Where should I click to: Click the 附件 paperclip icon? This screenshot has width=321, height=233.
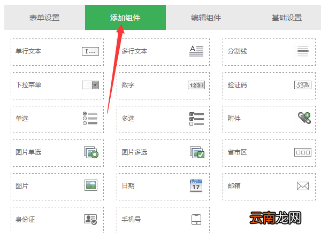(x=304, y=118)
